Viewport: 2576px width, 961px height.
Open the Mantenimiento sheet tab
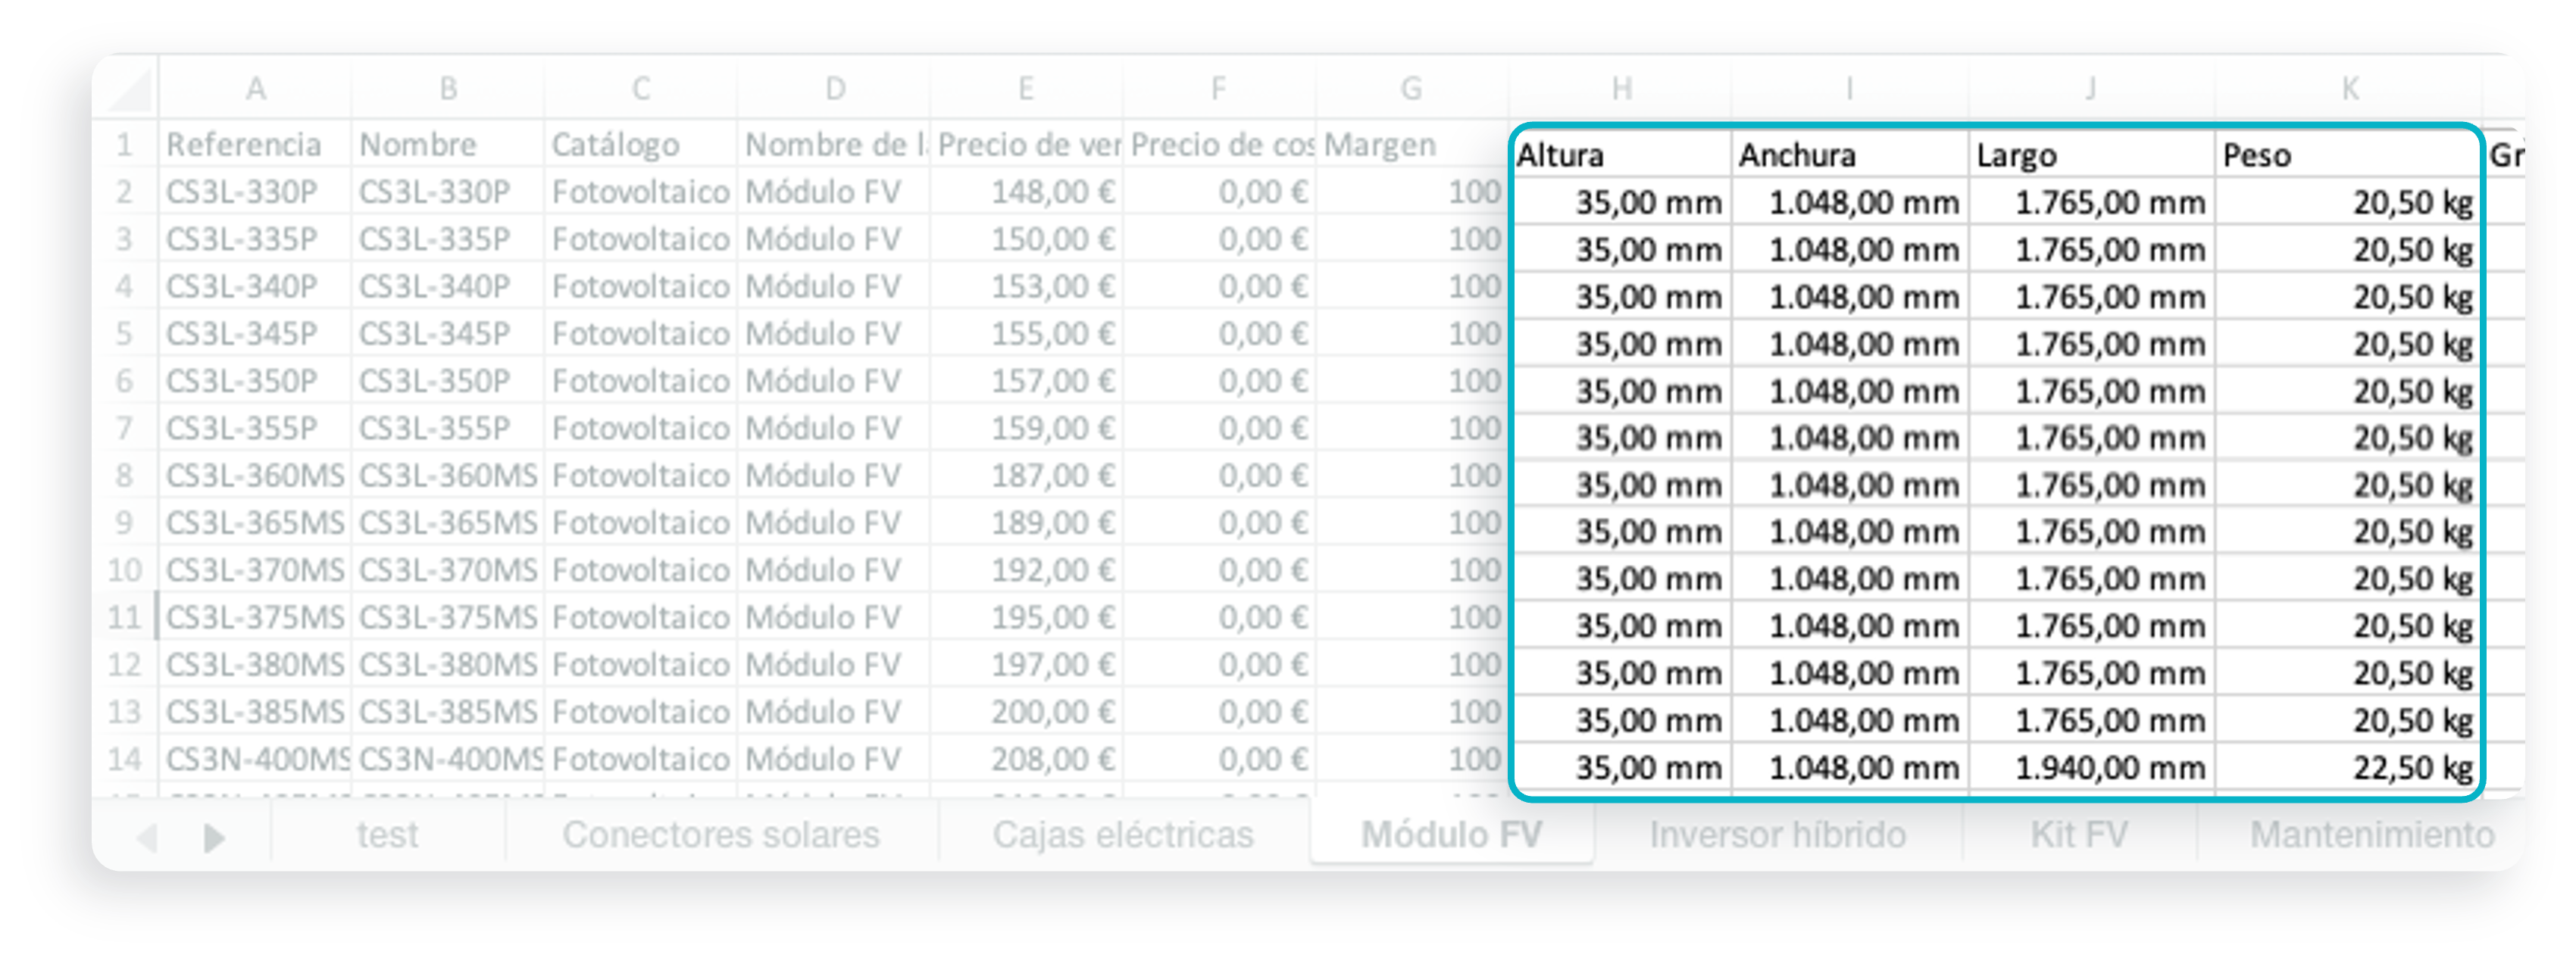point(2372,834)
